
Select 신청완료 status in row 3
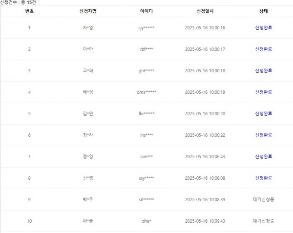pyautogui.click(x=264, y=71)
